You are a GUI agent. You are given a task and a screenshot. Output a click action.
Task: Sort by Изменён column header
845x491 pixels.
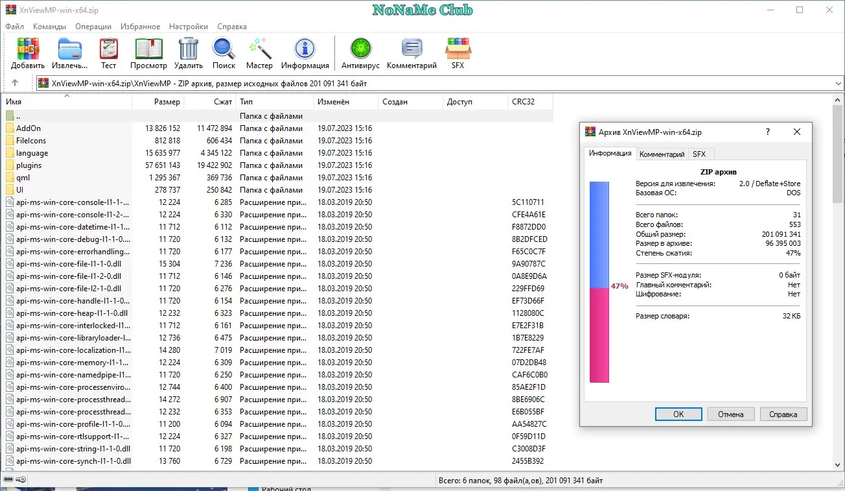pyautogui.click(x=346, y=102)
